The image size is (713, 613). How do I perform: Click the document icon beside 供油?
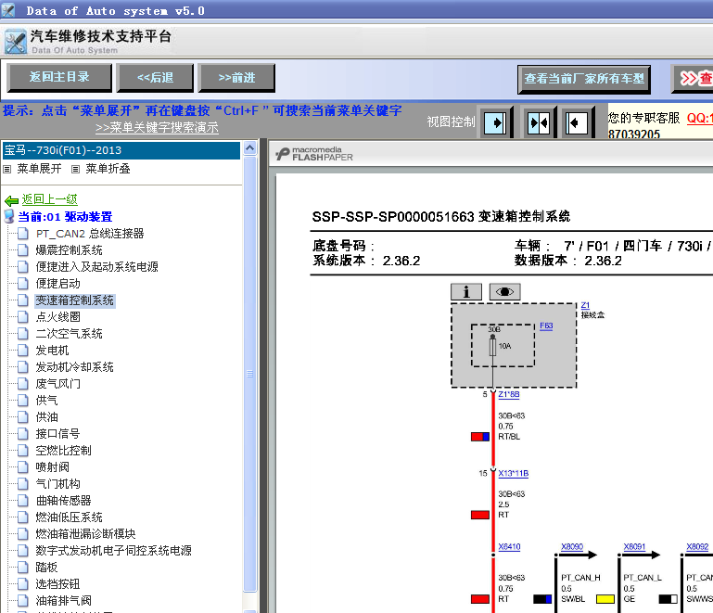tap(23, 417)
